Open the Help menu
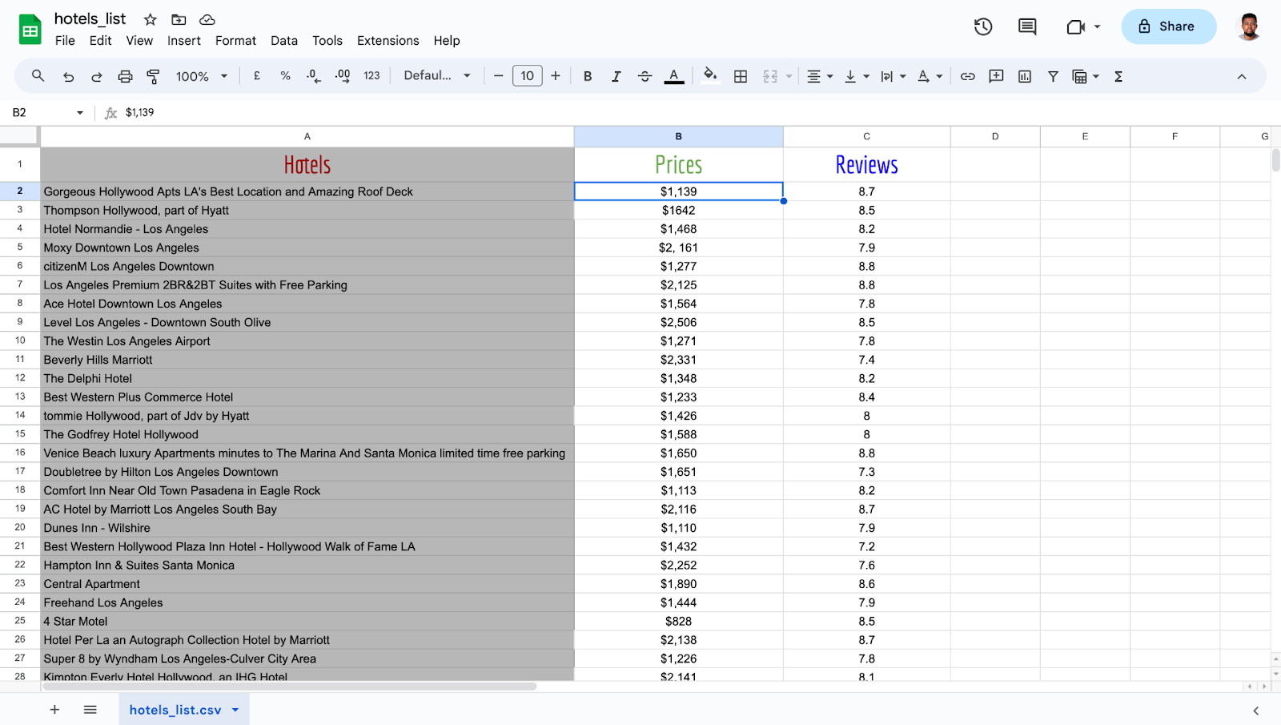The image size is (1281, 725). [x=447, y=40]
